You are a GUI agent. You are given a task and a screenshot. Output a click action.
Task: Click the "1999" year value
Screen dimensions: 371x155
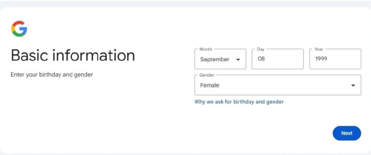pos(321,59)
